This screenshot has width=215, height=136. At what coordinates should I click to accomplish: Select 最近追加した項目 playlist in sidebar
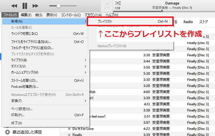pos(27,132)
